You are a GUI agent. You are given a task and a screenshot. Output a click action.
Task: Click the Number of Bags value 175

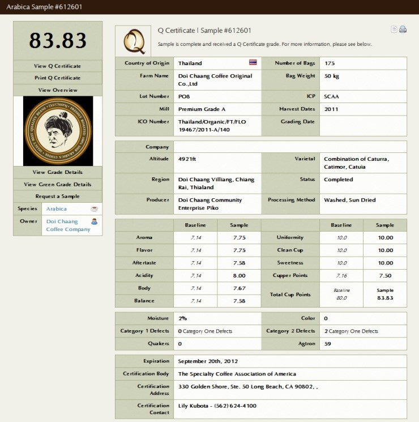click(x=330, y=63)
